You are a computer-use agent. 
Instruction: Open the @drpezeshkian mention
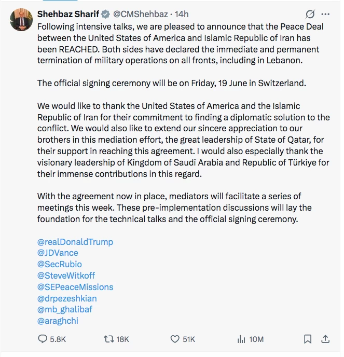pos(67,298)
